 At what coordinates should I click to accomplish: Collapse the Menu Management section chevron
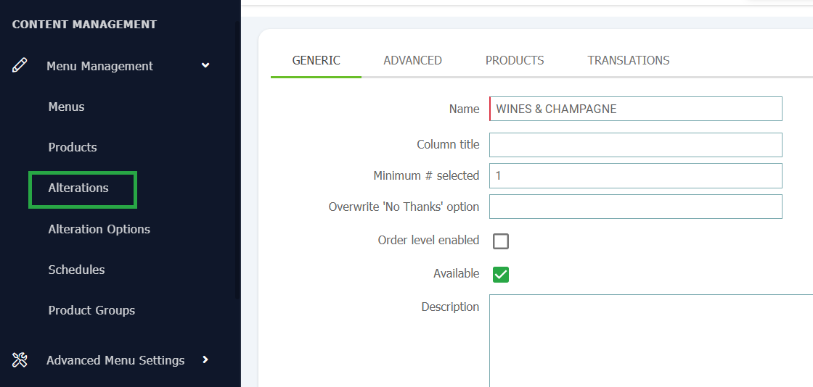click(x=205, y=66)
